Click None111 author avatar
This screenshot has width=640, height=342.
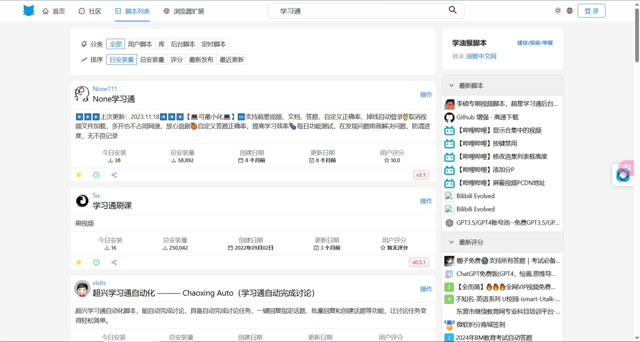[x=82, y=94]
